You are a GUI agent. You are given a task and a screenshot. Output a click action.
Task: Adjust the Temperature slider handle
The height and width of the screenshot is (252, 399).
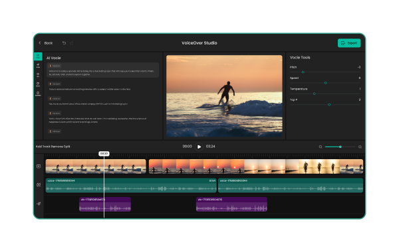tap(315, 94)
